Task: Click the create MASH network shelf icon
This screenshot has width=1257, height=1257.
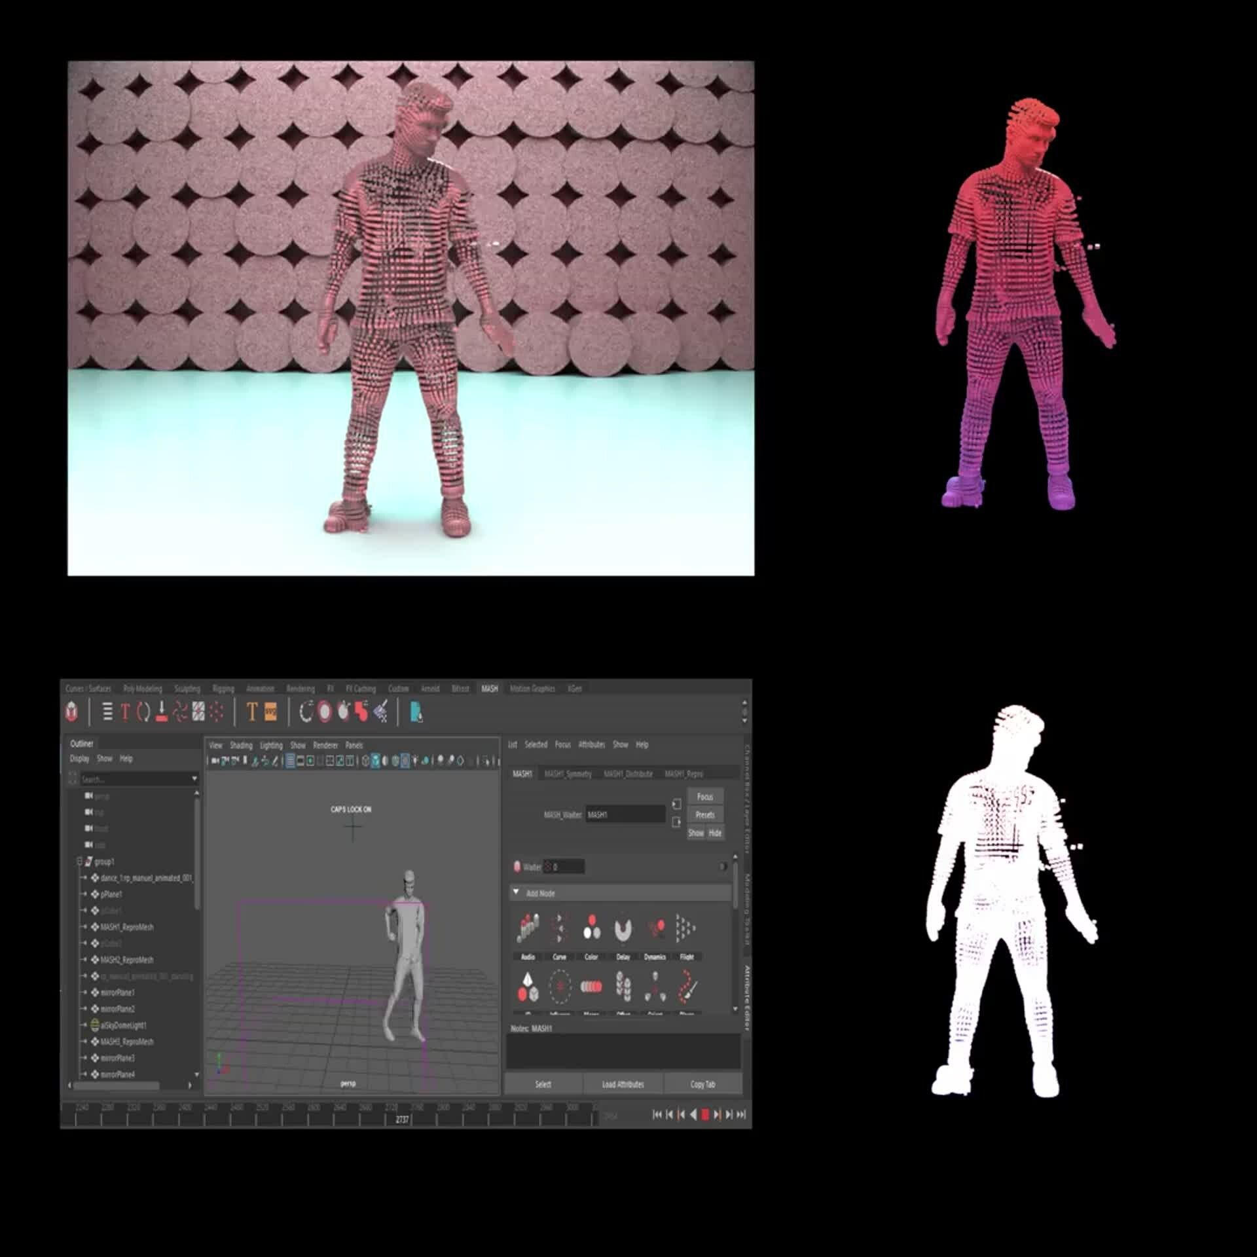Action: [x=72, y=712]
